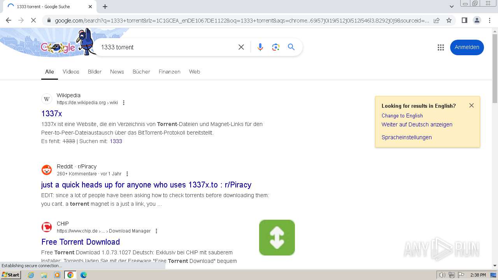Click the Wikipedia source name text

(68, 95)
